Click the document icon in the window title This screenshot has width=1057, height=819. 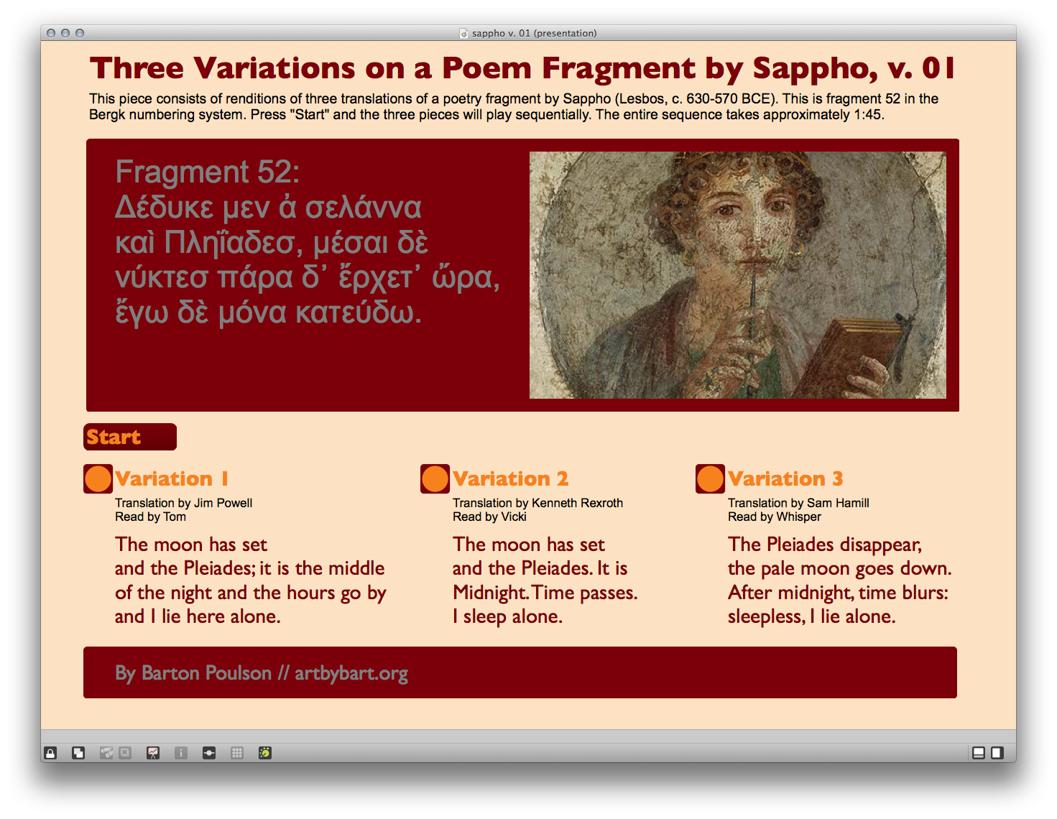[464, 33]
